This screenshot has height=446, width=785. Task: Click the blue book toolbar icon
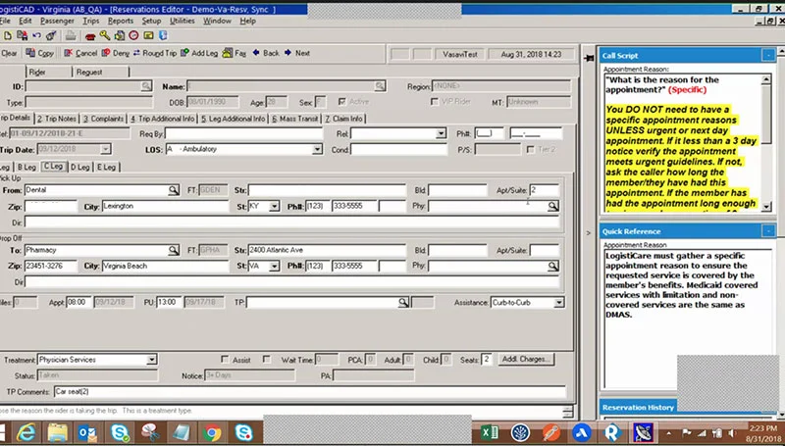pos(163,35)
